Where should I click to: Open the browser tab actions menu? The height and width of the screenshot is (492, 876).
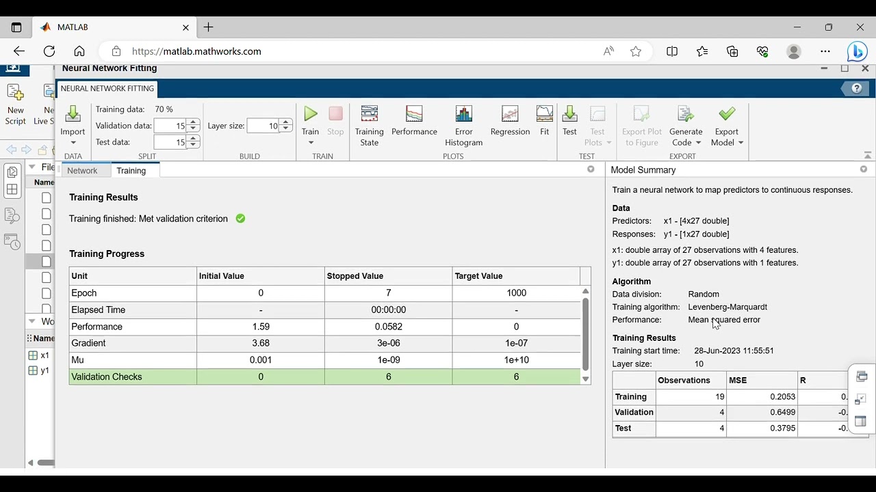[x=16, y=27]
